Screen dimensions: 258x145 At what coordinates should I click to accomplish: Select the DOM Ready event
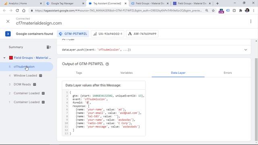[x=22, y=84]
